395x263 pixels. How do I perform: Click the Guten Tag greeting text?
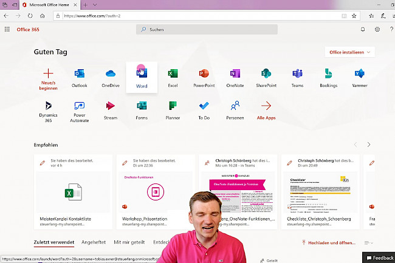point(50,52)
